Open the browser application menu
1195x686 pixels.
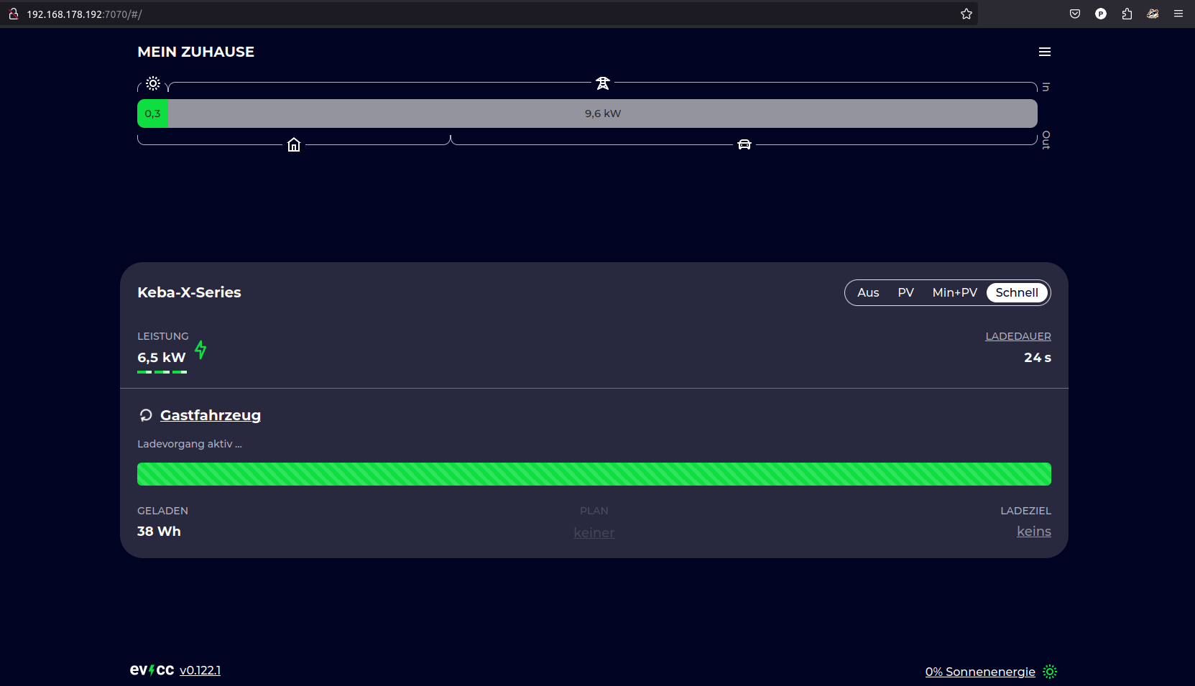[1178, 14]
